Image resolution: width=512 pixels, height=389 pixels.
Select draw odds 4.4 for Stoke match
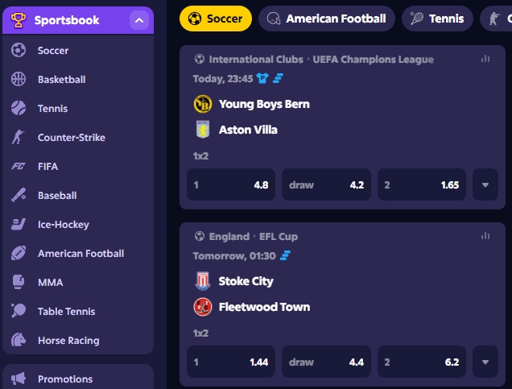[x=326, y=362]
